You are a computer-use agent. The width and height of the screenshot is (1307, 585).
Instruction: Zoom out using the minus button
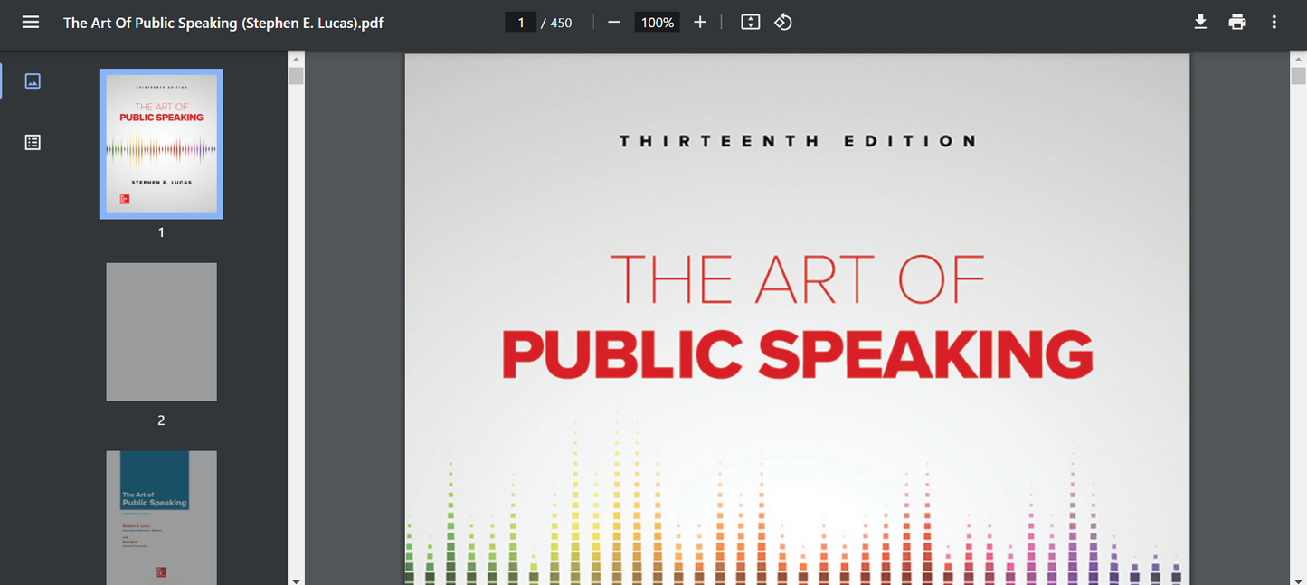click(x=613, y=22)
